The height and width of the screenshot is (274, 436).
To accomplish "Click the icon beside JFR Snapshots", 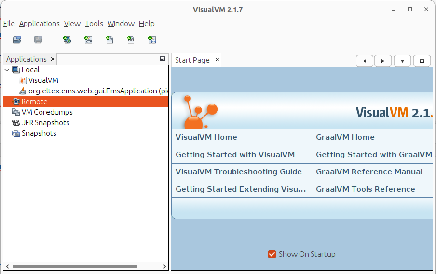I will coord(16,123).
